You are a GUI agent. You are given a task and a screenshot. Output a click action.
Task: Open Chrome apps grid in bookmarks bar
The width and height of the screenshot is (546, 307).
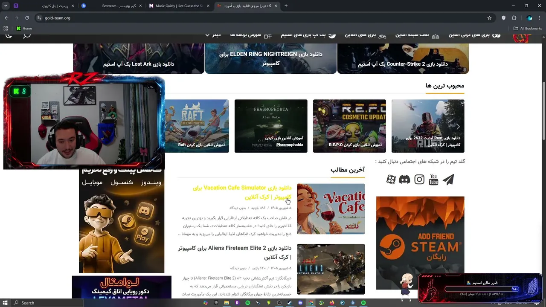click(x=6, y=29)
